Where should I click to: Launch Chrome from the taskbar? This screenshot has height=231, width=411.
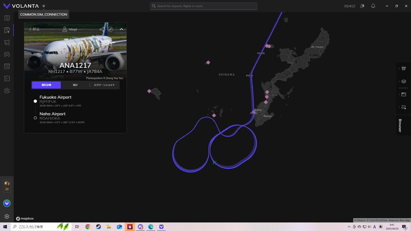click(88, 227)
